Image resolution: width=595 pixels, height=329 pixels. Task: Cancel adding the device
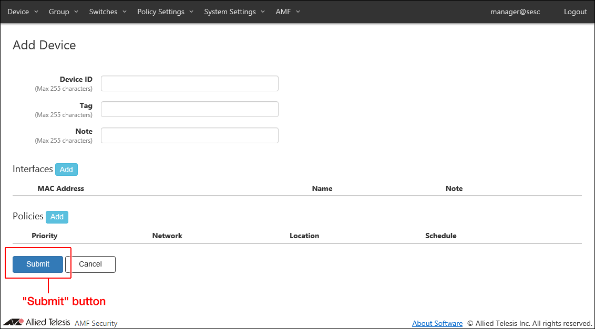point(90,264)
